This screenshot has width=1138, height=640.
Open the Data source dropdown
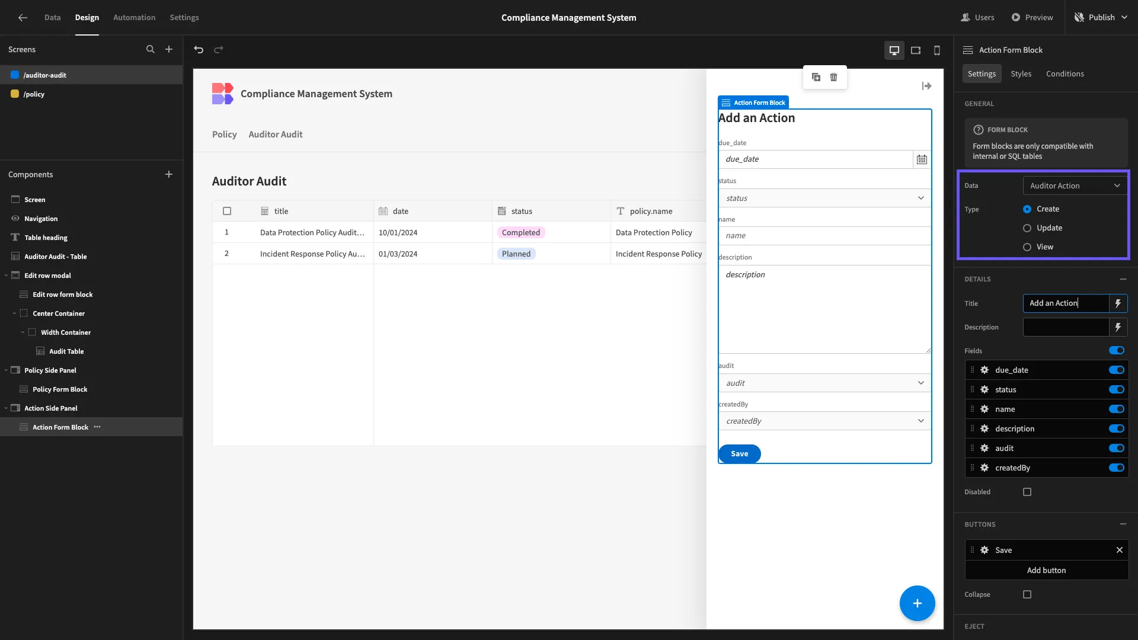coord(1075,185)
